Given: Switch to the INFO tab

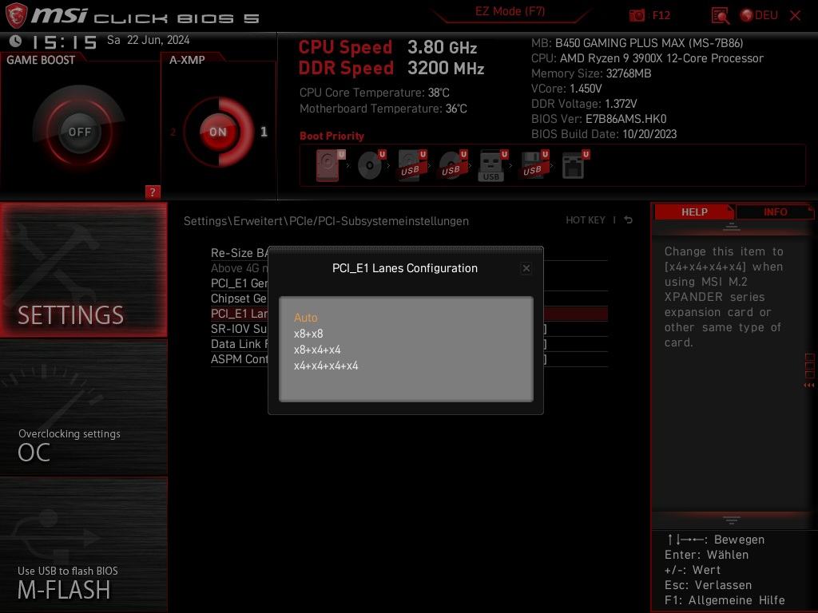Looking at the screenshot, I should [x=775, y=212].
